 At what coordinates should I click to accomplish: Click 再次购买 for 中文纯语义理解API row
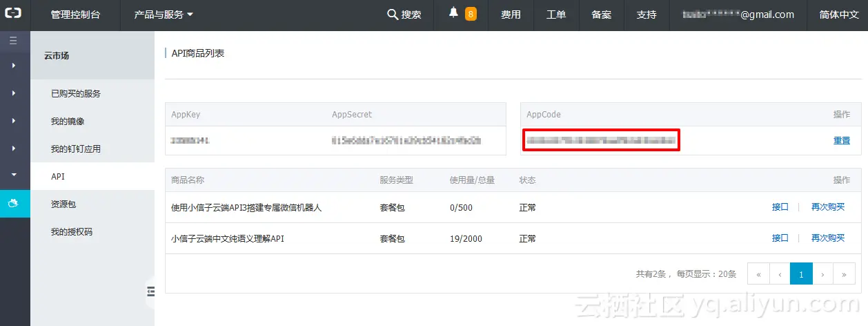click(x=828, y=238)
